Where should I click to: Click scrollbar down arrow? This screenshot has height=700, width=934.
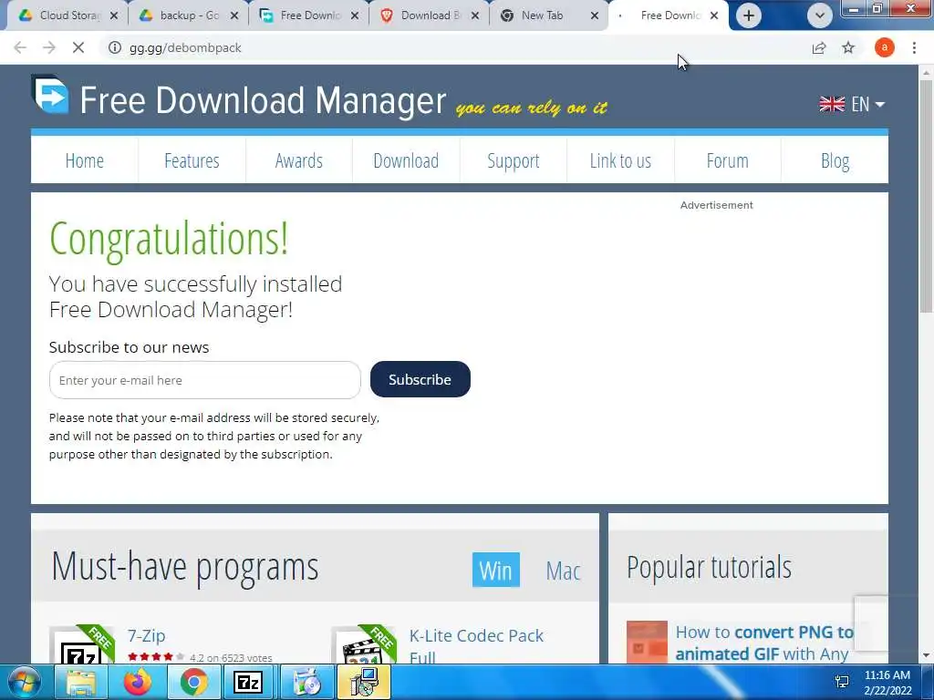(927, 656)
